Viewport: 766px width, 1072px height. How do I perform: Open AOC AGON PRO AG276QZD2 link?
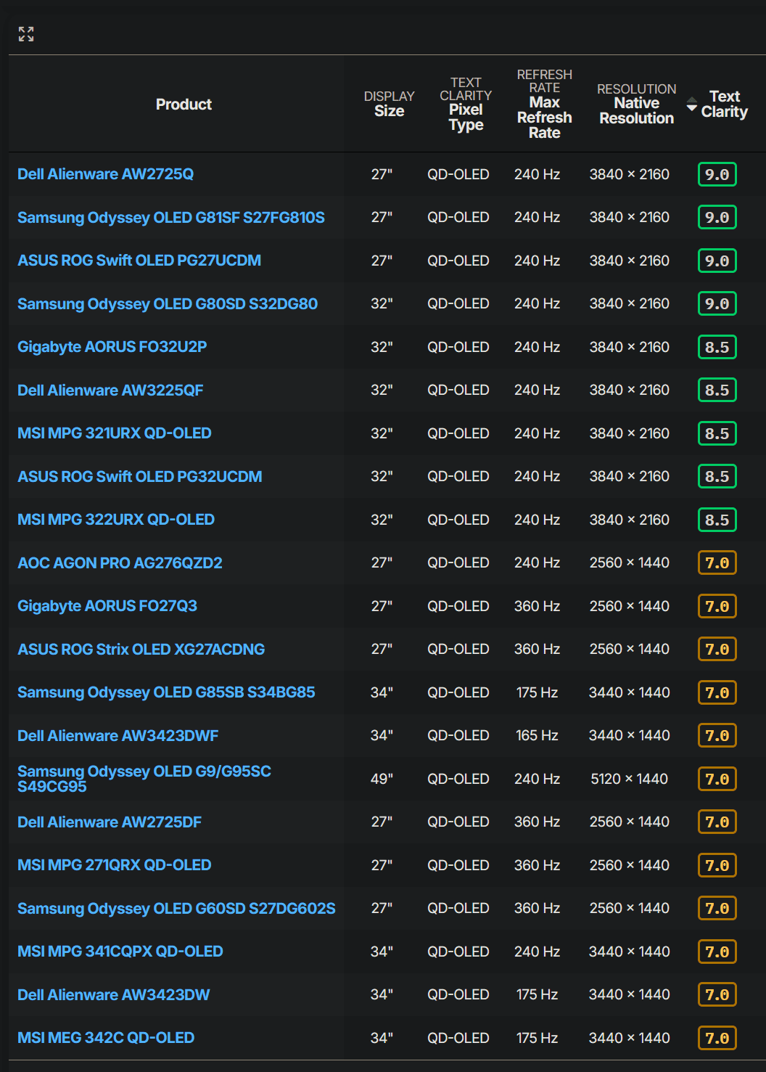click(x=120, y=563)
